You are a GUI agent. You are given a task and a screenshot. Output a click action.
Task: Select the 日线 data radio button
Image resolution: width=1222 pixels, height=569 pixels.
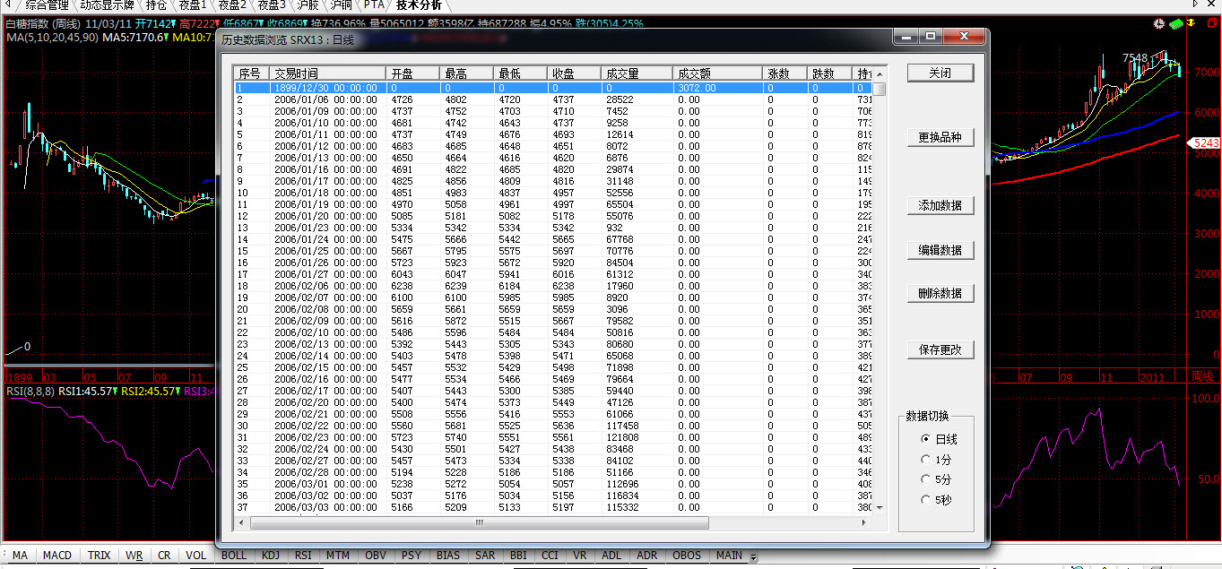click(x=926, y=439)
